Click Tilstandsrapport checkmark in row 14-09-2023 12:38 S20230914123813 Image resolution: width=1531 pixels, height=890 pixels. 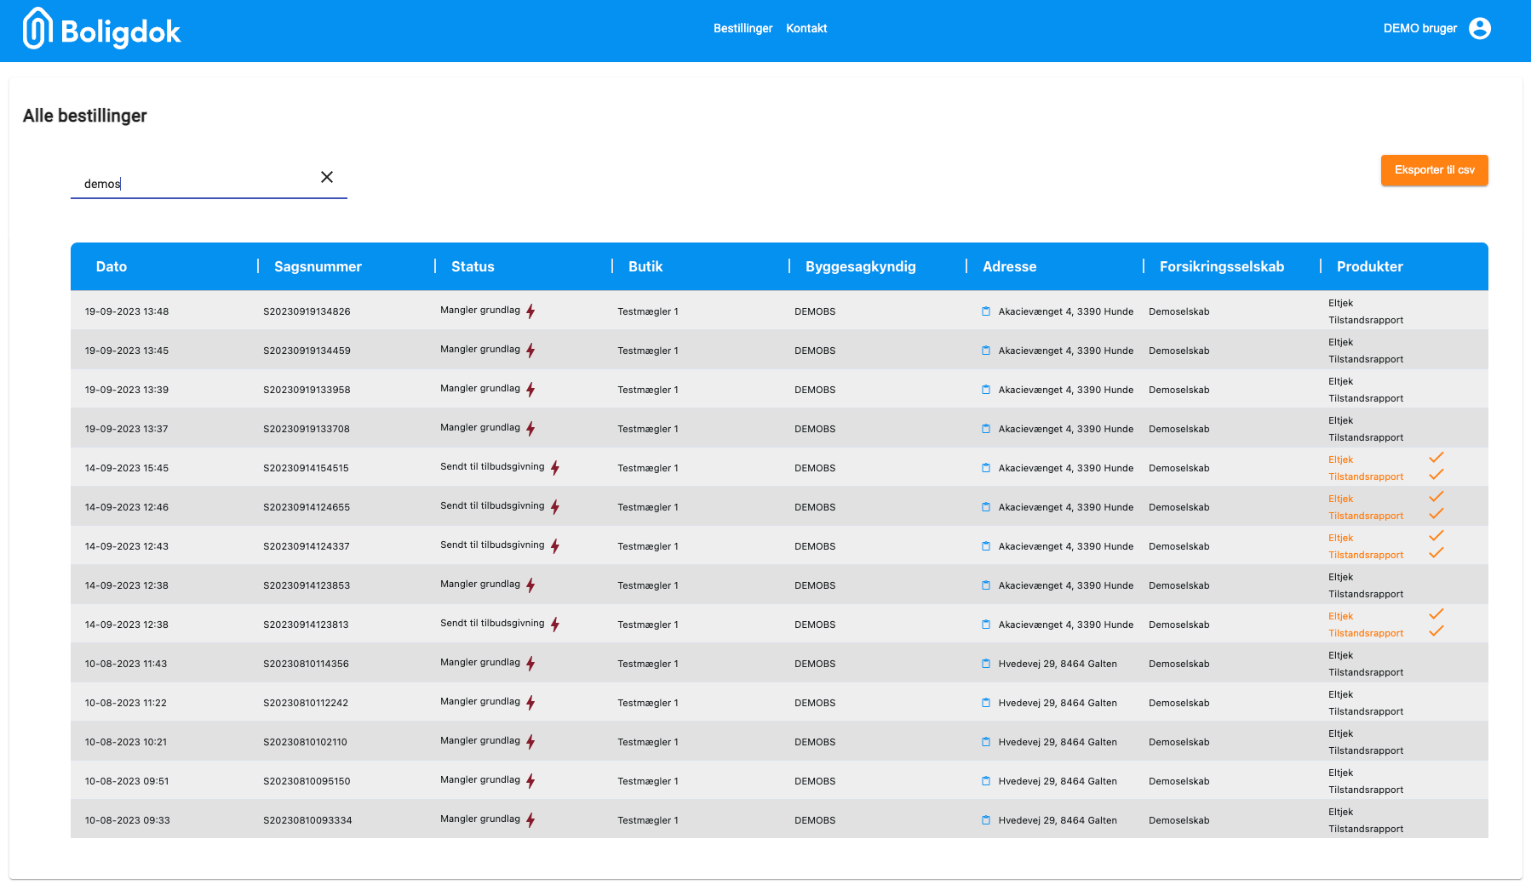coord(1436,631)
